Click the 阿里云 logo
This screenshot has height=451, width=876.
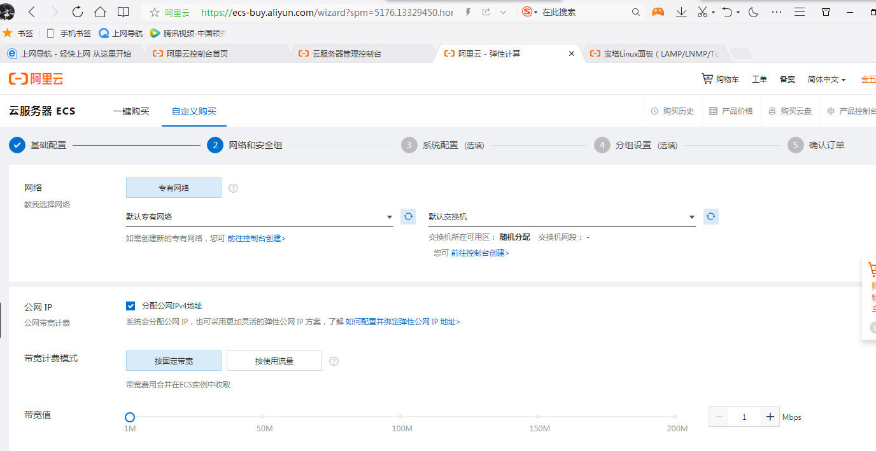click(36, 79)
